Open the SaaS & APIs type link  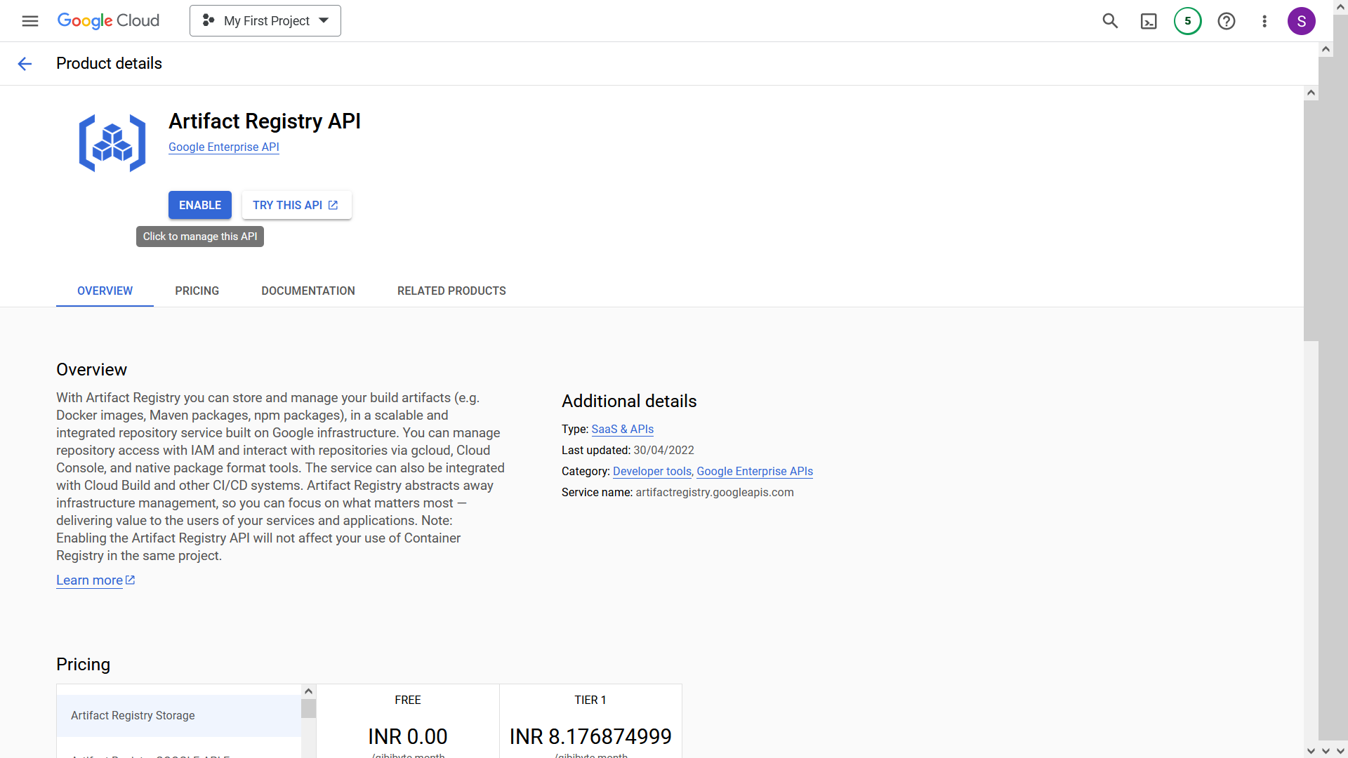(x=623, y=429)
